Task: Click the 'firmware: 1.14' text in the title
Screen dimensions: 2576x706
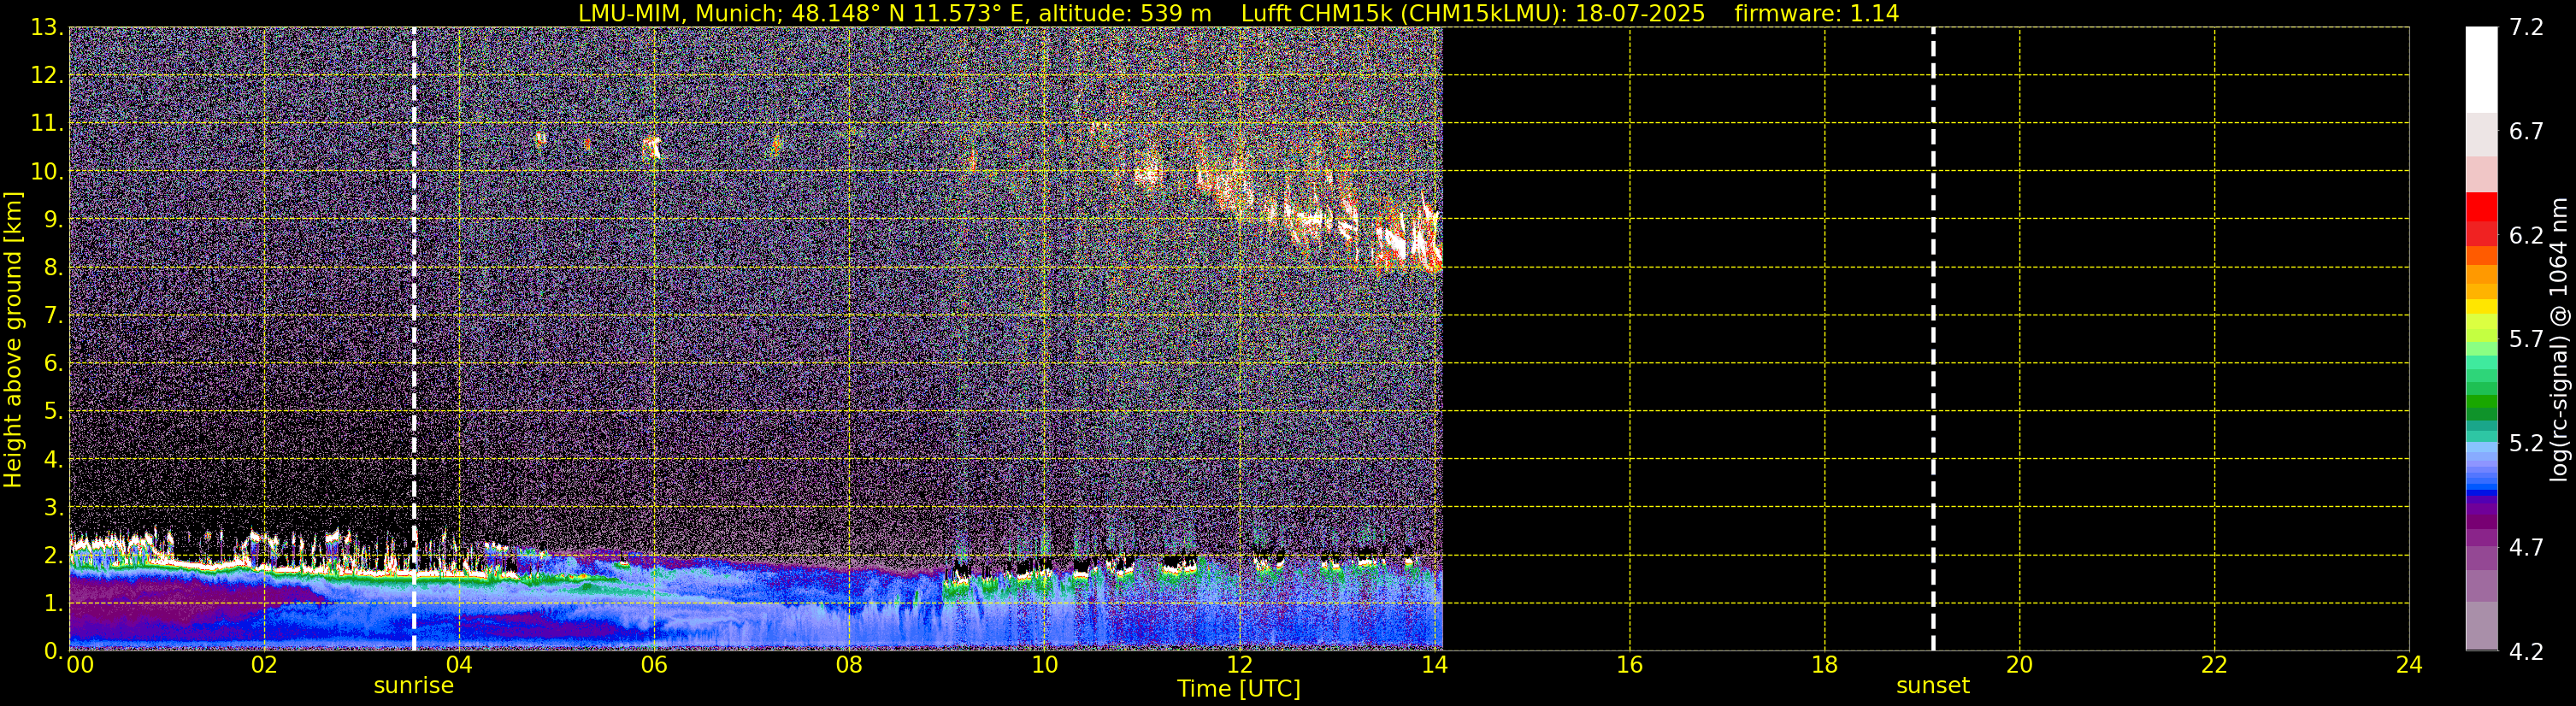Action: coord(1816,13)
